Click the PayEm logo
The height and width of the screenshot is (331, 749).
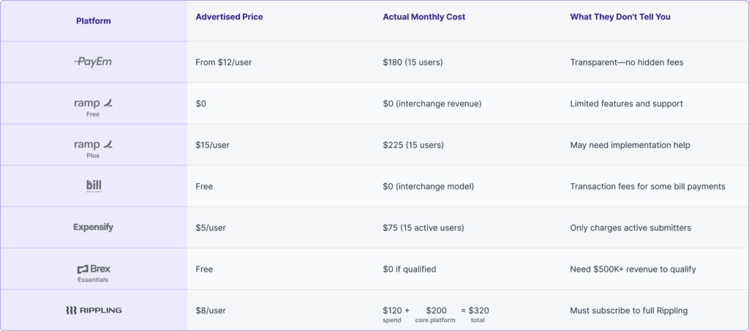pos(93,62)
